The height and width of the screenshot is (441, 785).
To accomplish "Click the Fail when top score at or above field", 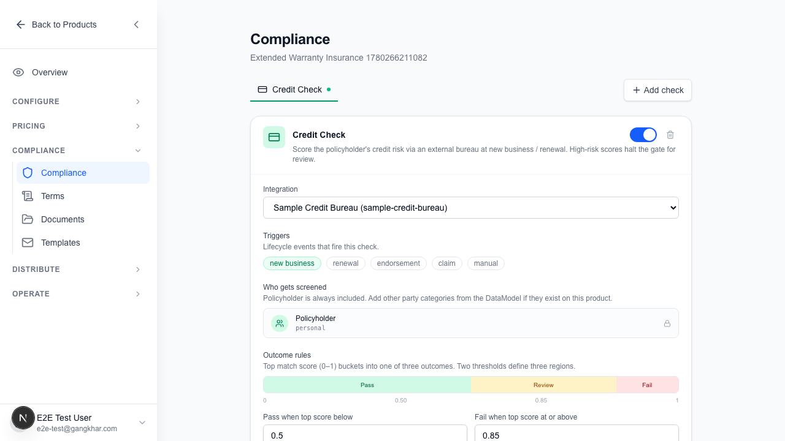I will [576, 432].
